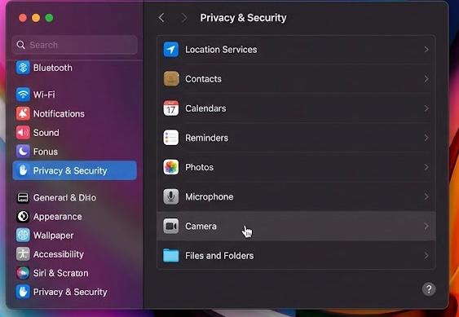Click the Microphone row chevron
The image size is (459, 317).
click(x=426, y=196)
